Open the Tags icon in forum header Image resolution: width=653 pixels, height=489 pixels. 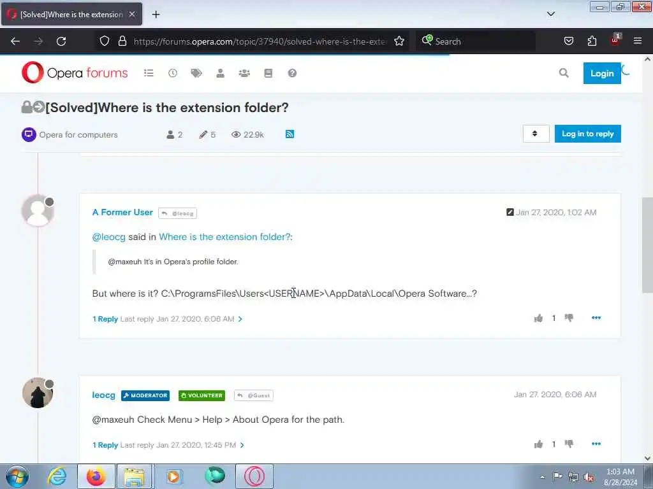[196, 73]
